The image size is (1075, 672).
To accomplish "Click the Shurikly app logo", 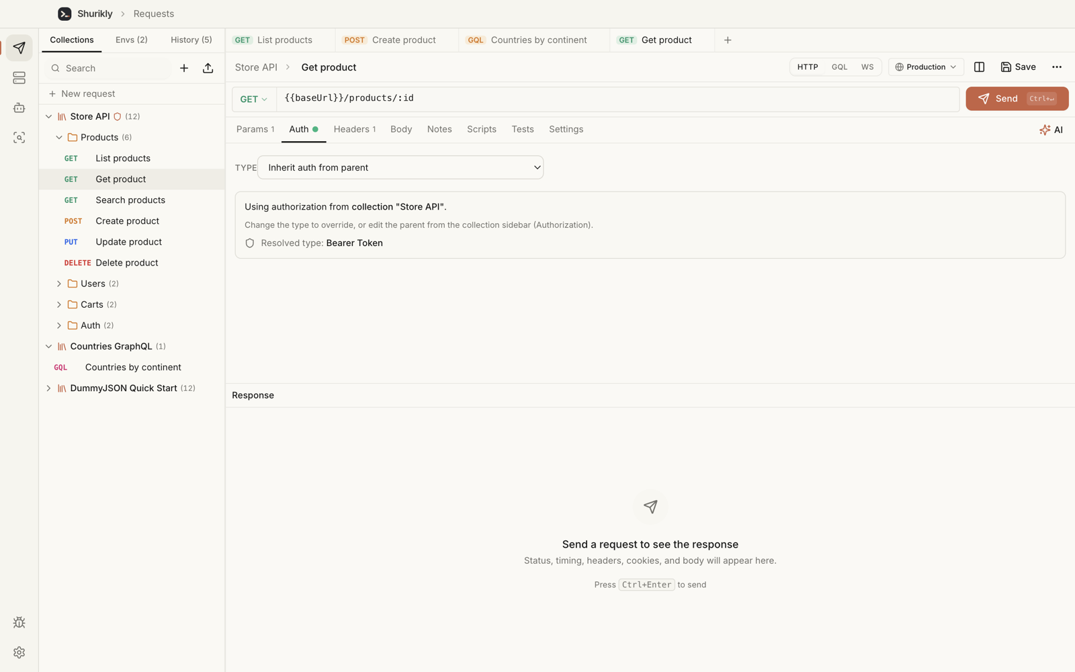I will point(64,13).
